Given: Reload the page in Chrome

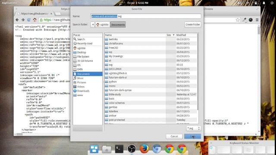Looking at the screenshot, I should coord(29,20).
